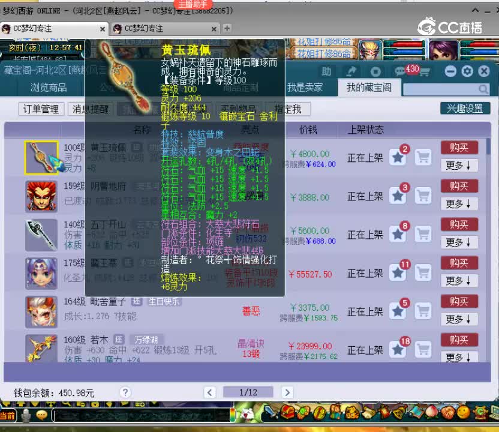Open 指定我 sub-tab
Screen dimensions: 499x432
click(288, 109)
